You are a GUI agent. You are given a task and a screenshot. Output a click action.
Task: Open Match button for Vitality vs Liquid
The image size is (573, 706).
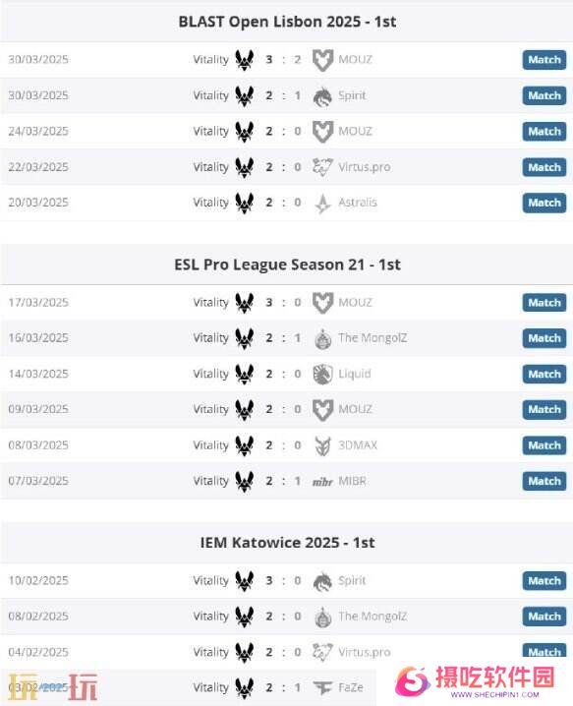pos(544,375)
